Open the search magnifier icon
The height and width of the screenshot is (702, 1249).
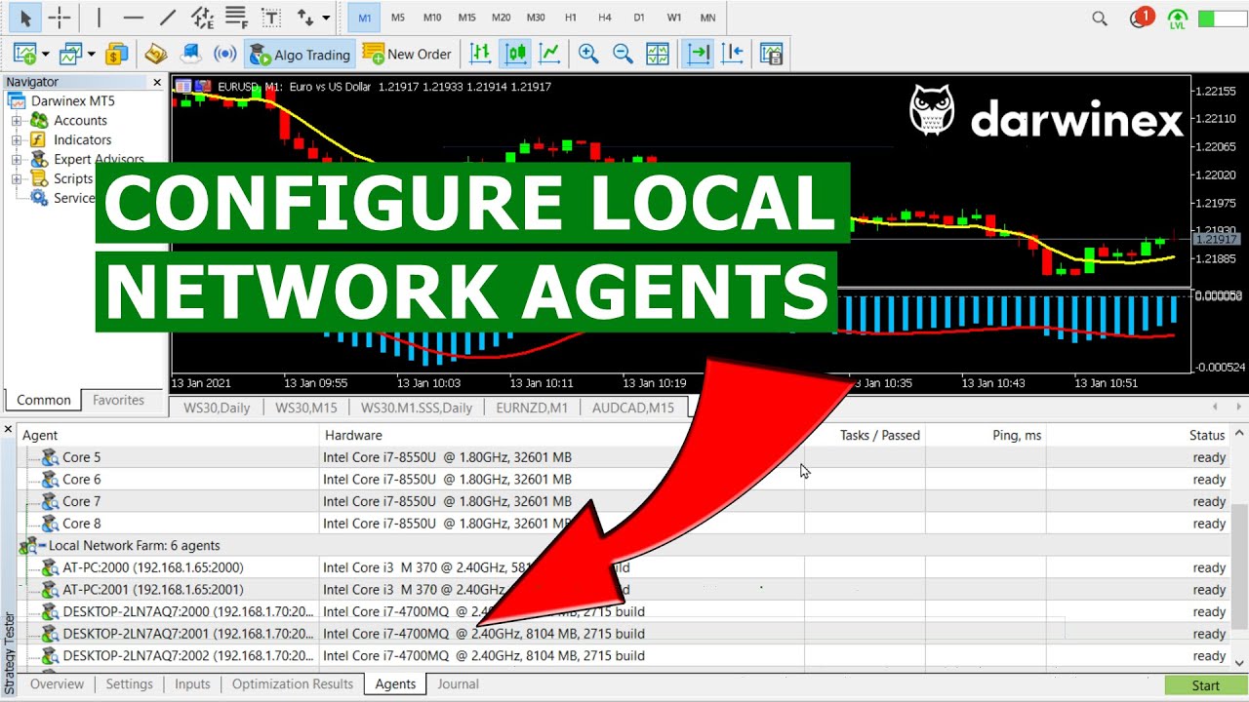coord(1100,19)
